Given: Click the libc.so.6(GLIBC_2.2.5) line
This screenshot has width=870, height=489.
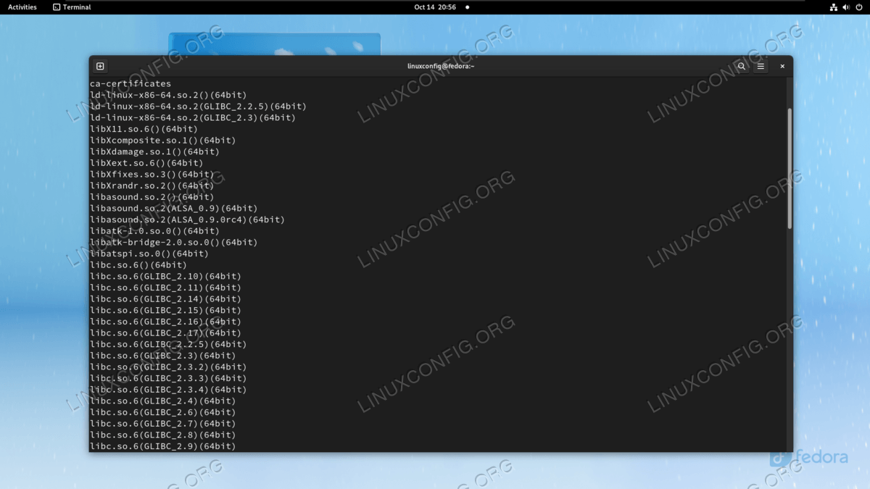Looking at the screenshot, I should (x=168, y=344).
